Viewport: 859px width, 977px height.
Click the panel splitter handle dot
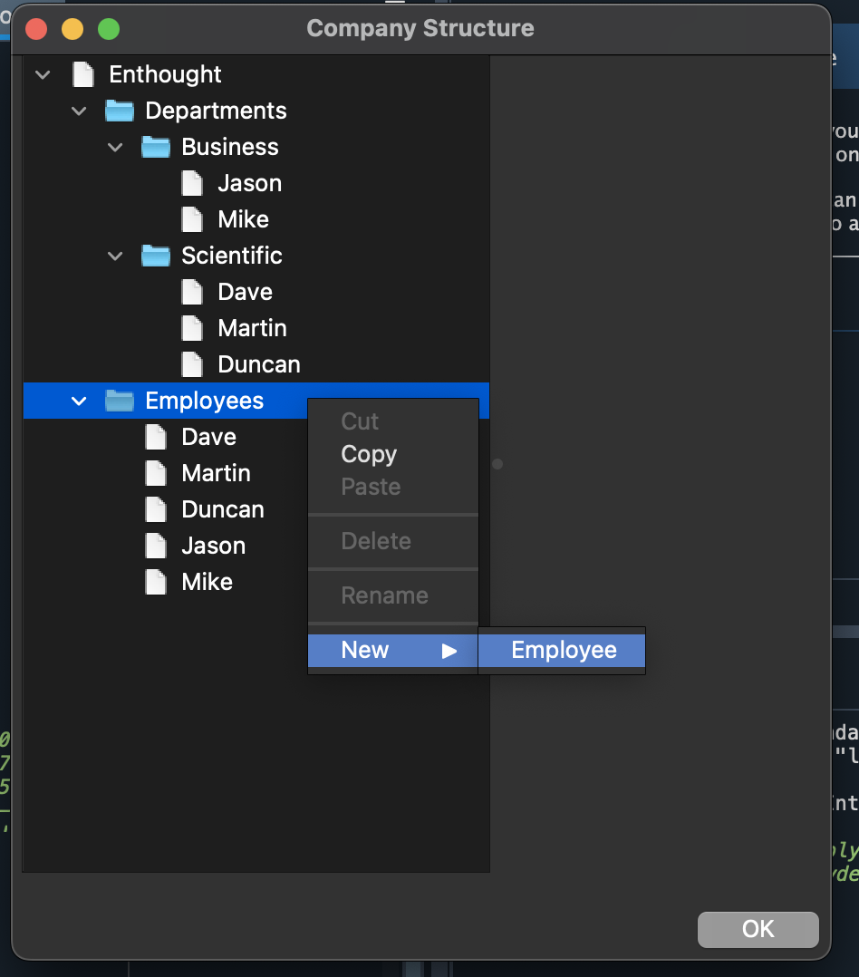497,463
